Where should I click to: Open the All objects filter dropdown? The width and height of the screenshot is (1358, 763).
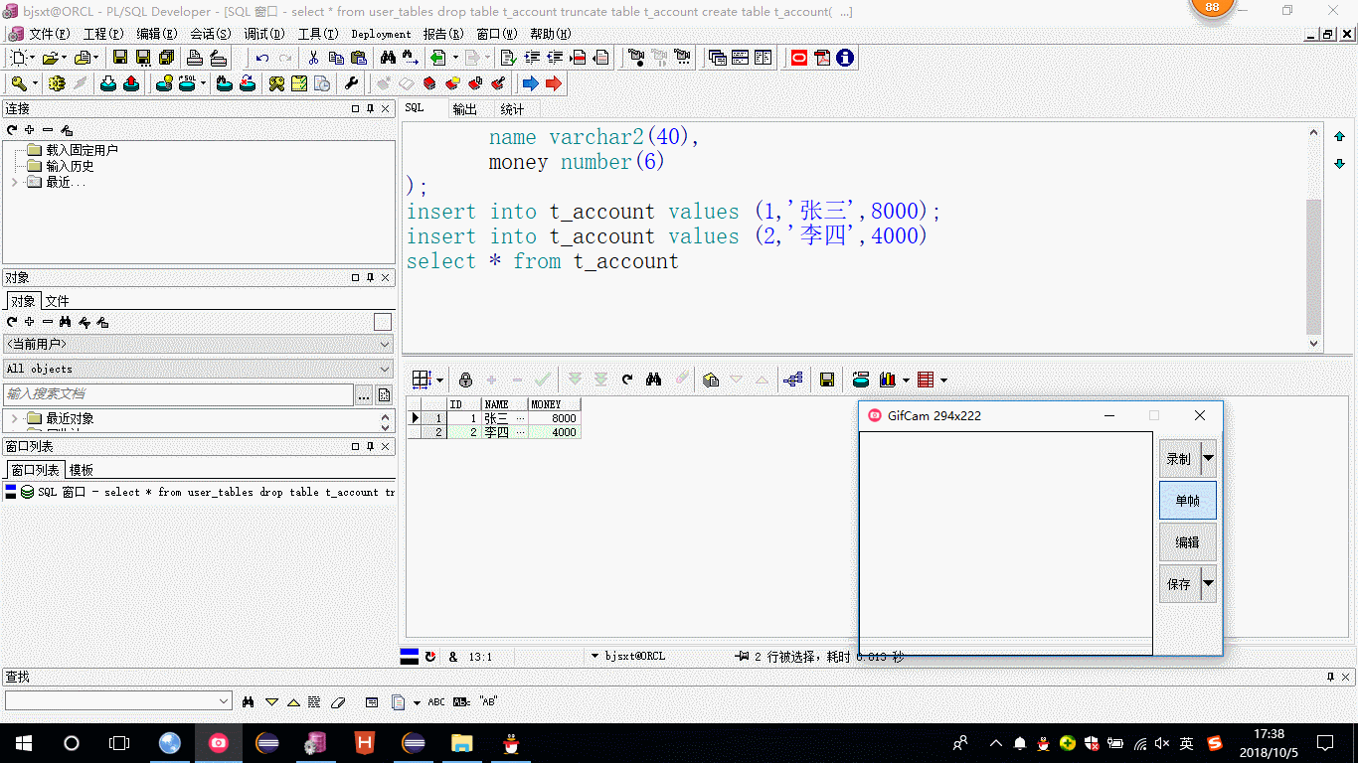pos(199,369)
